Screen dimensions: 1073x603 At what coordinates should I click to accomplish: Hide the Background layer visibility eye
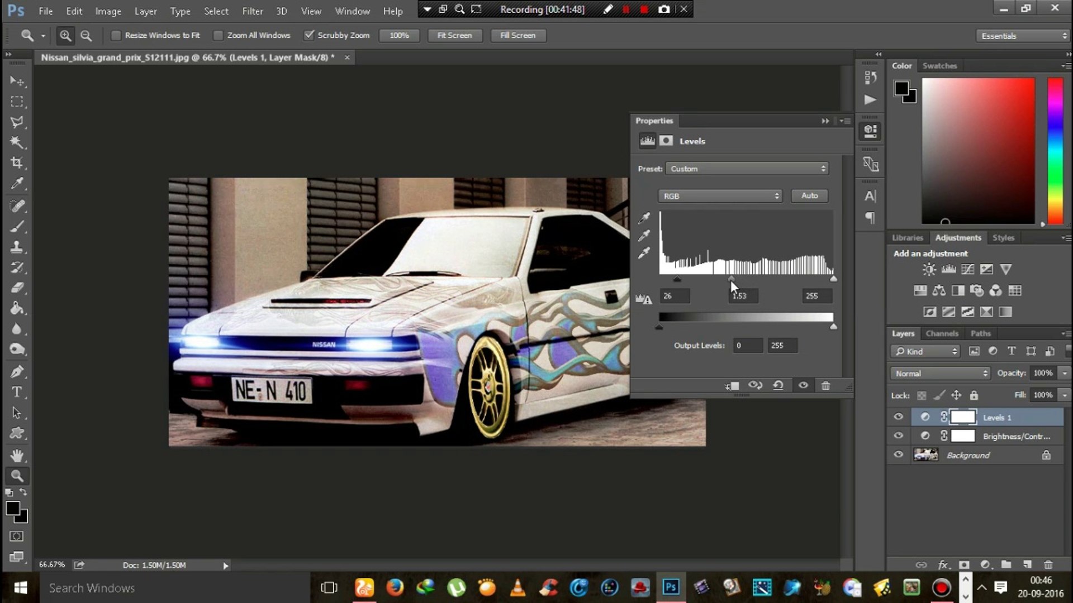(x=898, y=454)
